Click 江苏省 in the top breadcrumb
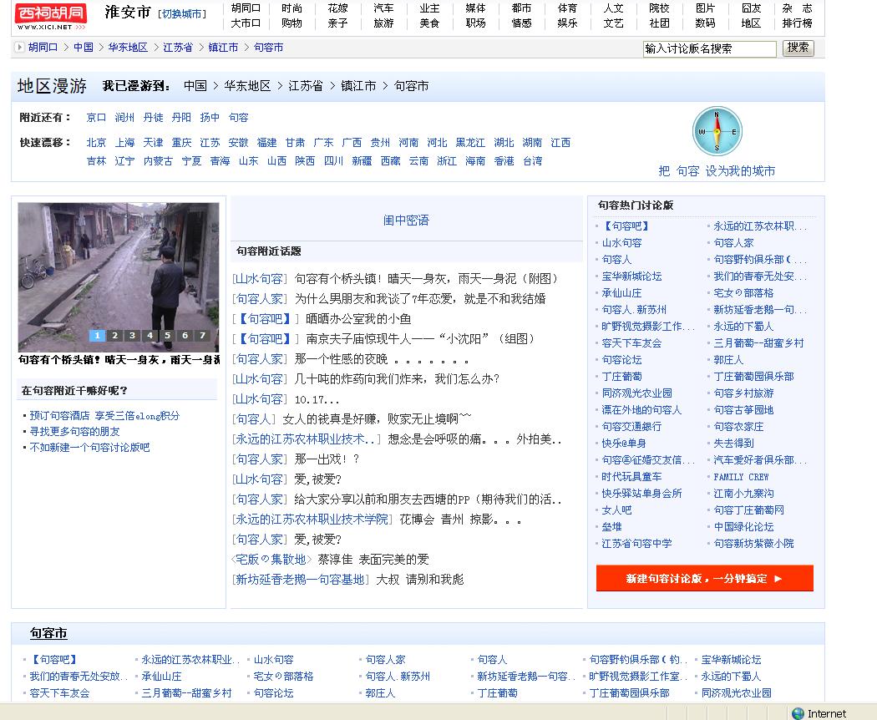Screen dimensions: 877x720 pos(178,48)
